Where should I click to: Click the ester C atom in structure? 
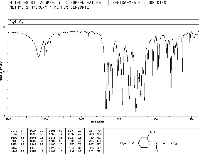[x=156, y=143]
